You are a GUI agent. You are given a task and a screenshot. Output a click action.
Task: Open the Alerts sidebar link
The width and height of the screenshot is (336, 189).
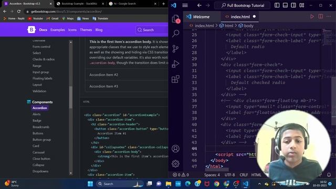pyautogui.click(x=36, y=114)
